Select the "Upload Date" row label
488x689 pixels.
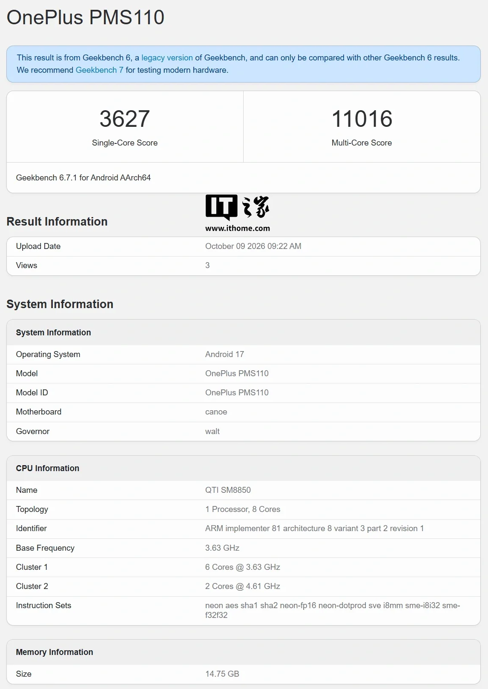[38, 246]
